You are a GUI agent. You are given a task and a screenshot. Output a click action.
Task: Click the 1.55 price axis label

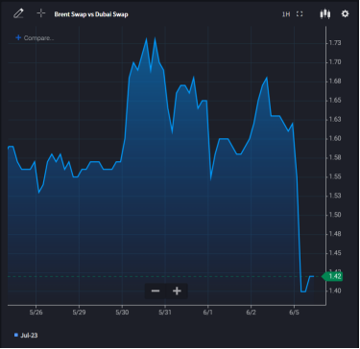(x=335, y=176)
